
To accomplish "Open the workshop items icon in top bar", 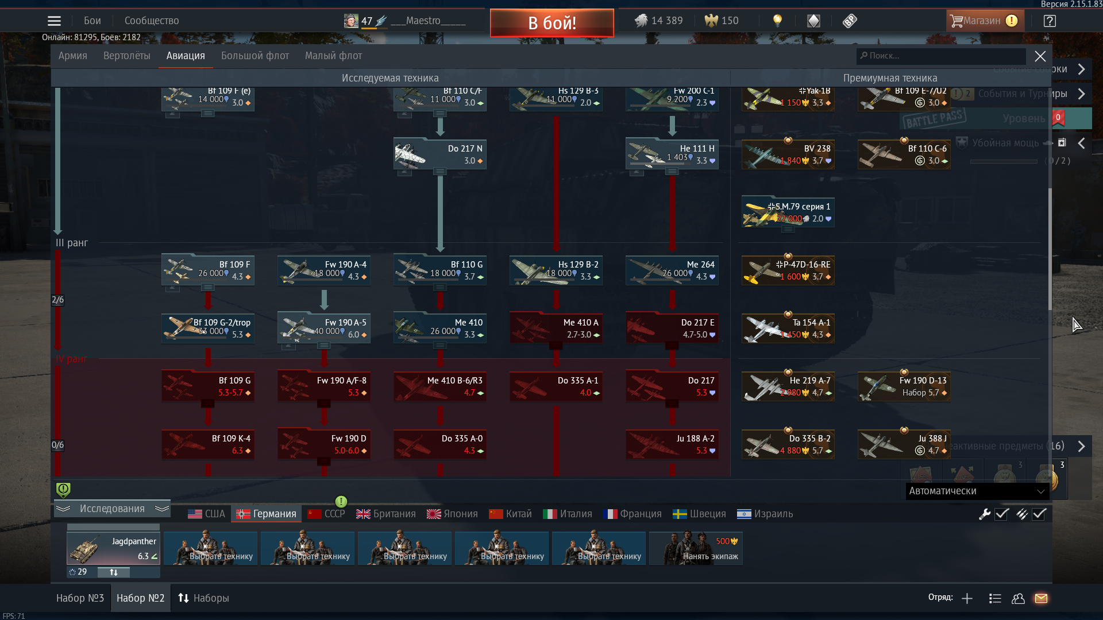I will [x=850, y=21].
